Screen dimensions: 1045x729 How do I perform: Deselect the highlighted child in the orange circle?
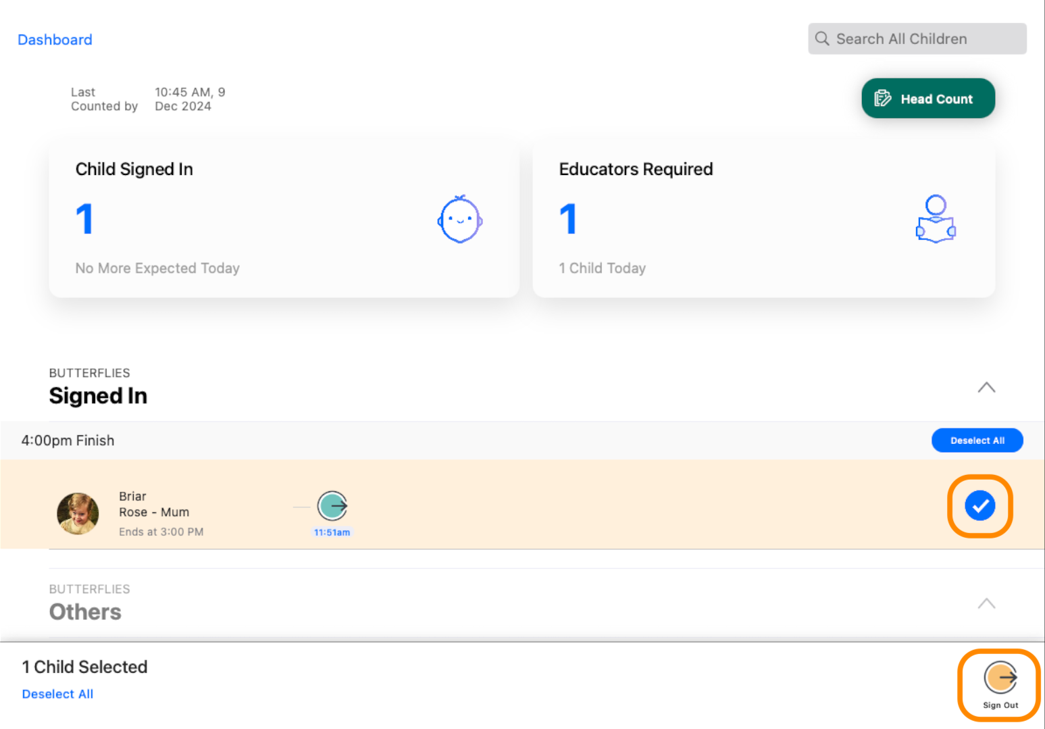[980, 505]
